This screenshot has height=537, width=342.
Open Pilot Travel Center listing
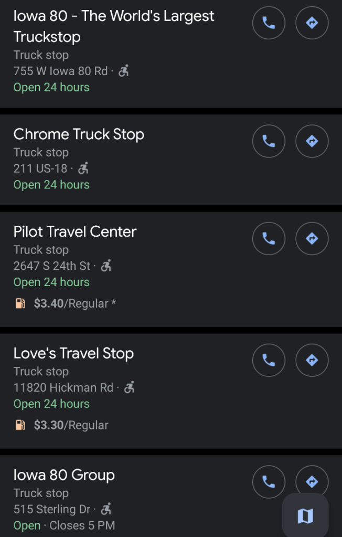pyautogui.click(x=75, y=231)
